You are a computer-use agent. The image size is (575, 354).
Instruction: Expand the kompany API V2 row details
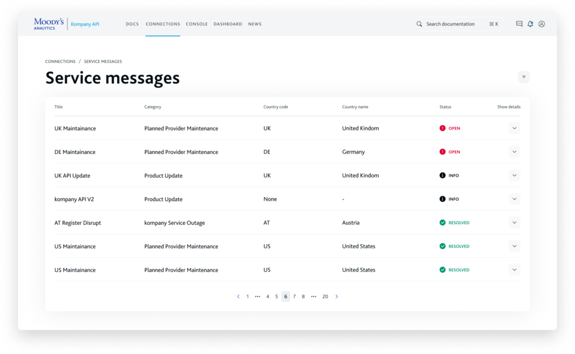click(x=514, y=199)
